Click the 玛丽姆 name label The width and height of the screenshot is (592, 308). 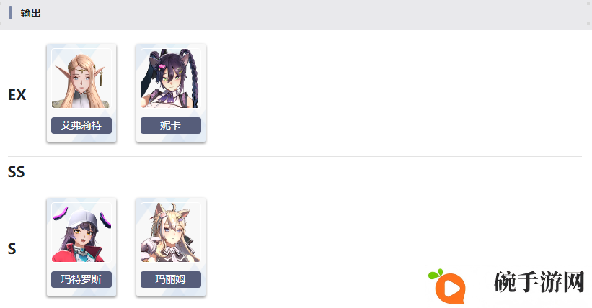[x=171, y=279]
